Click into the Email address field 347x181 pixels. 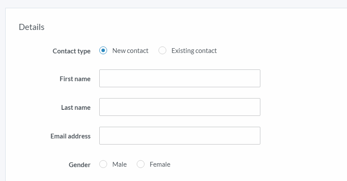point(179,136)
